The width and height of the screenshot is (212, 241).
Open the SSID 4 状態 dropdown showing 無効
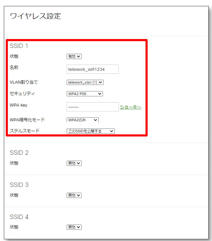[x=74, y=227]
